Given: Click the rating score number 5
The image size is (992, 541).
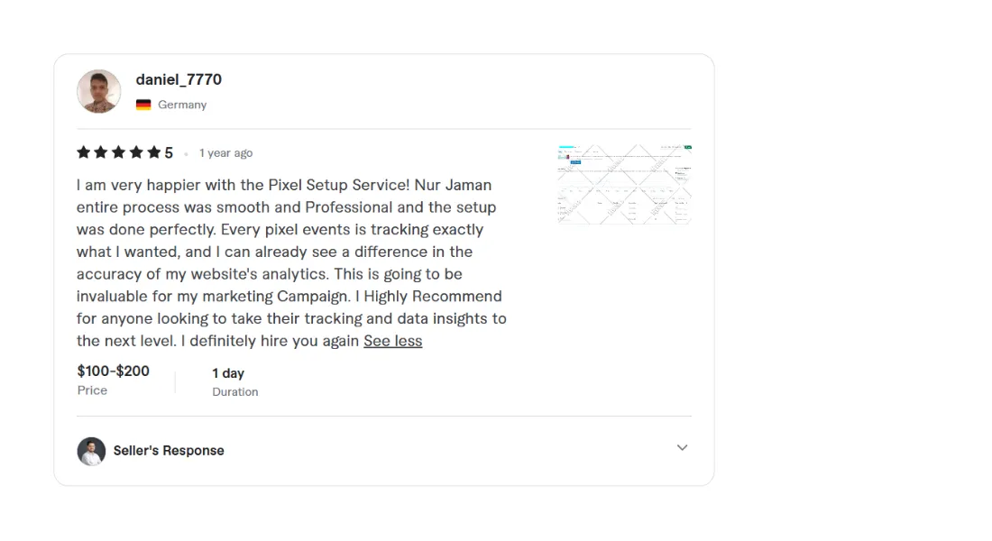Looking at the screenshot, I should (169, 153).
